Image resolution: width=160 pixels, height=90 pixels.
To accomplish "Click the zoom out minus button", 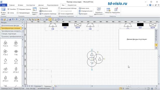I will 131,88.
